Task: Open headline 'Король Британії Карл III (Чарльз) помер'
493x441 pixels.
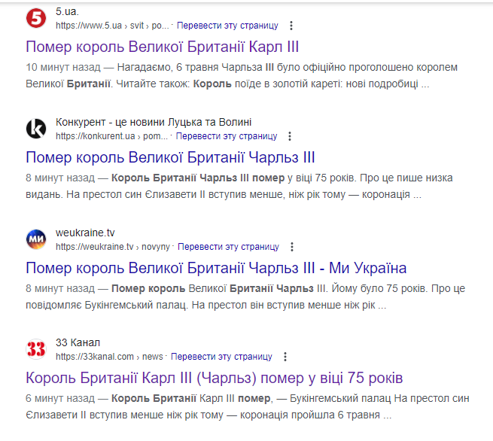Action: coord(214,378)
